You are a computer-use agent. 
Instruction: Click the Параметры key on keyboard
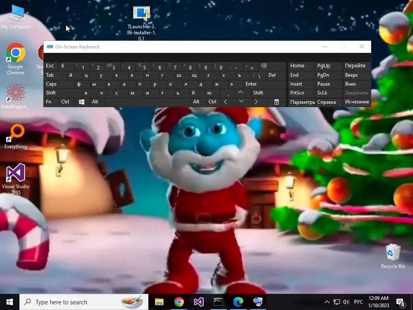[x=302, y=102]
